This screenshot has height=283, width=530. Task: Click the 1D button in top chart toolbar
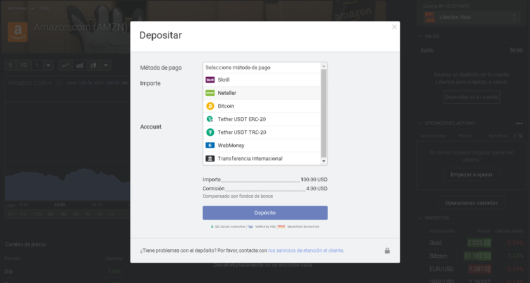pos(24,65)
